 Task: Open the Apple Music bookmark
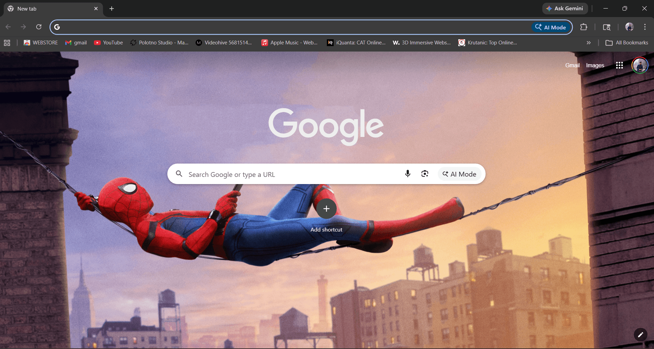coord(290,43)
